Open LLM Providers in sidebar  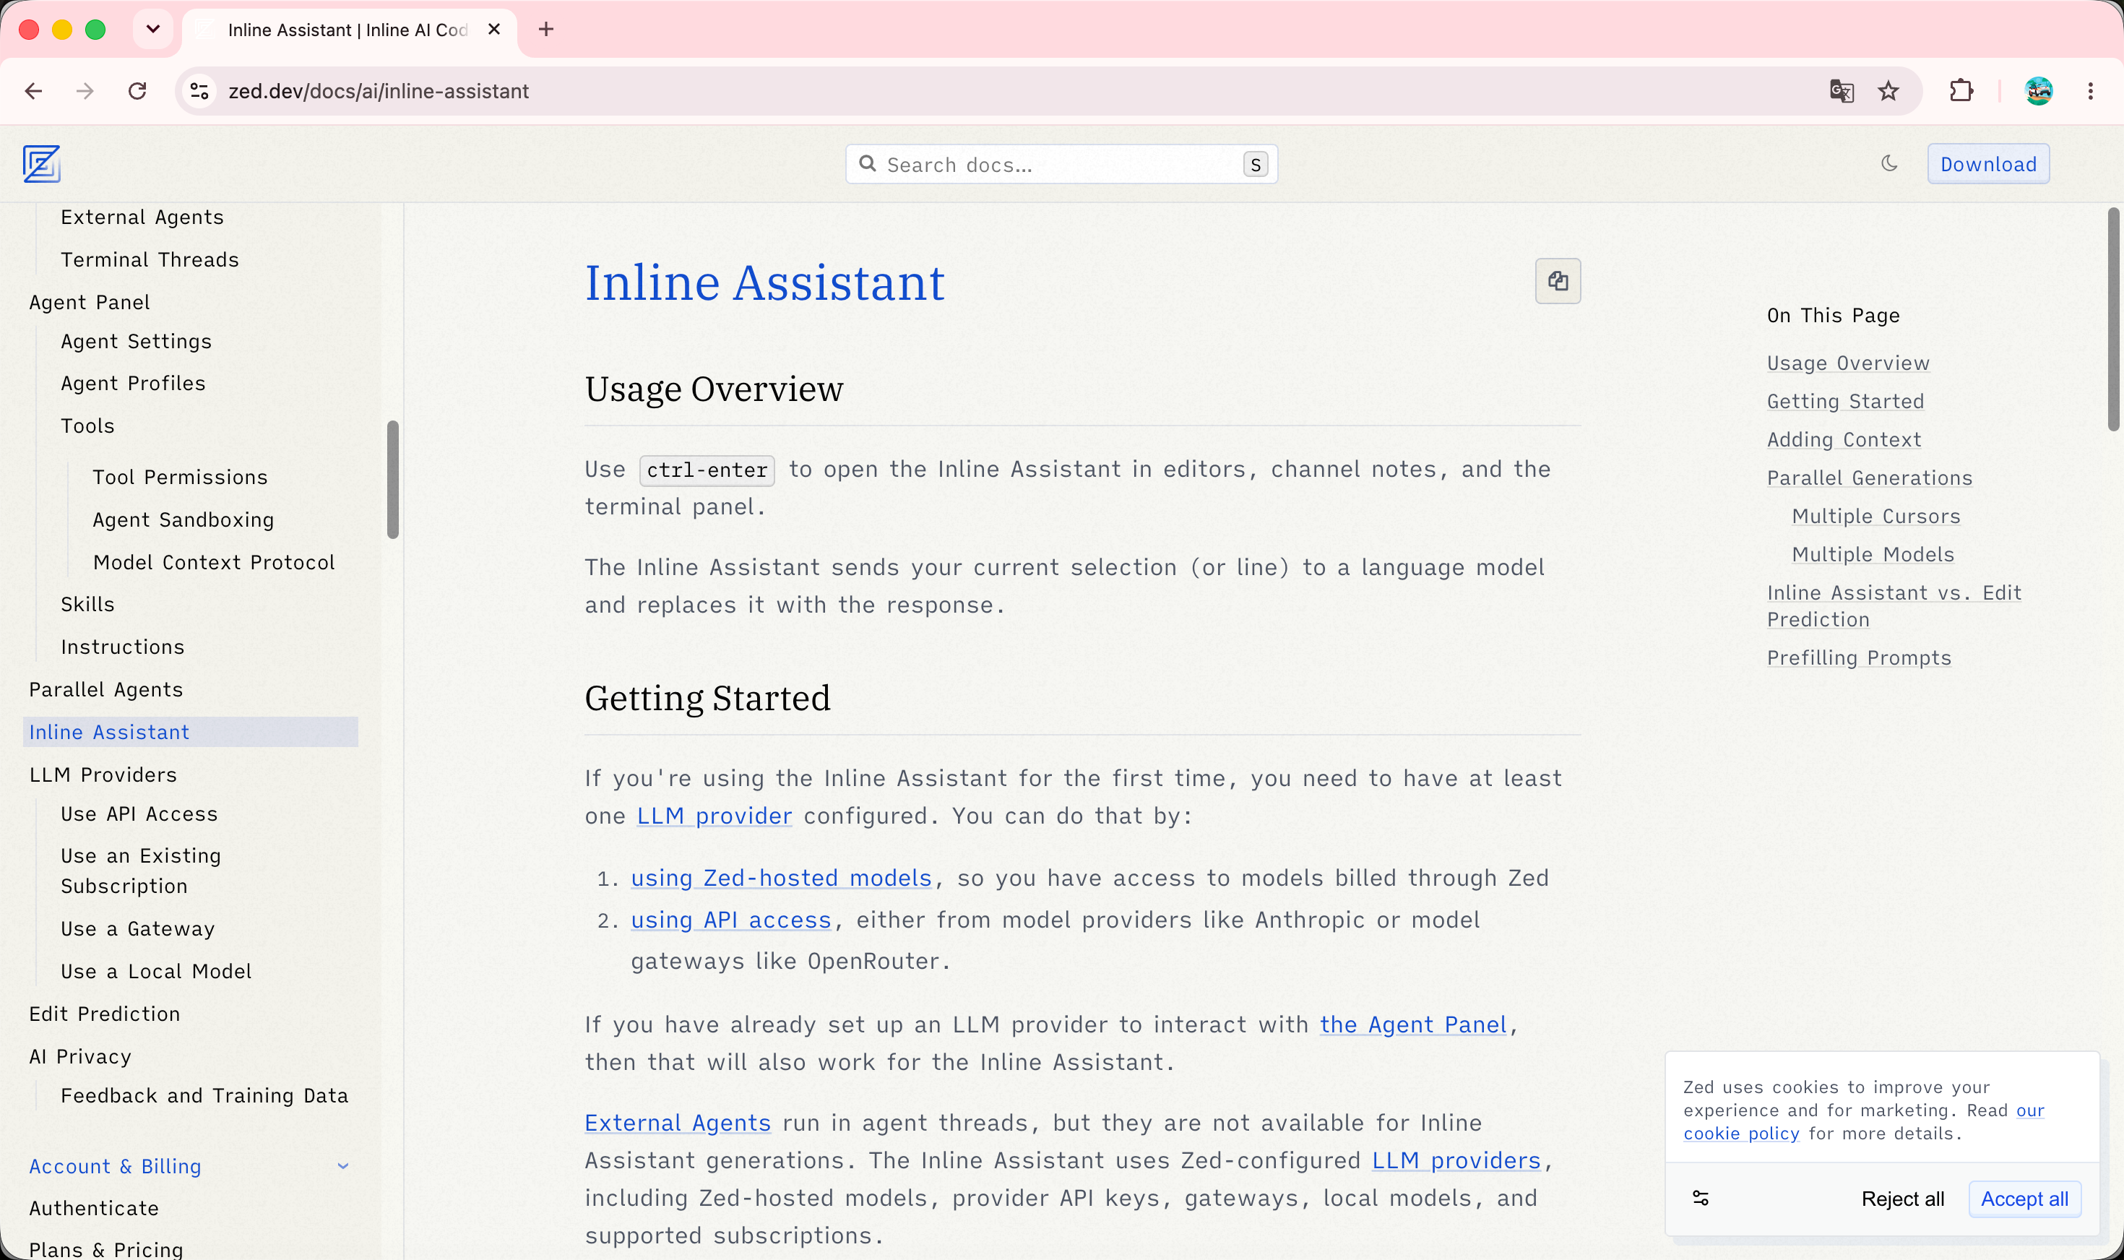pos(103,774)
